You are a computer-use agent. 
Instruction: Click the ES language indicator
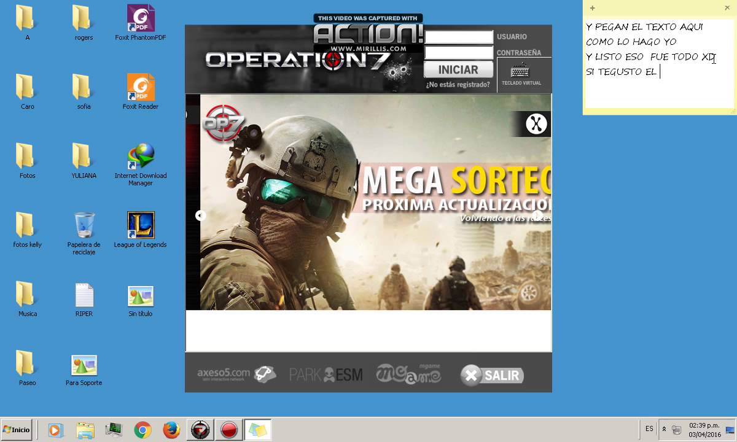click(x=649, y=429)
